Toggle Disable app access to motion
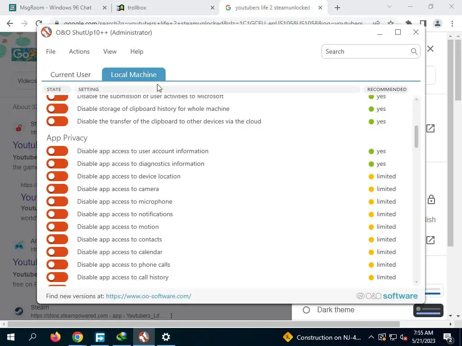The width and height of the screenshot is (462, 346). [x=57, y=227]
